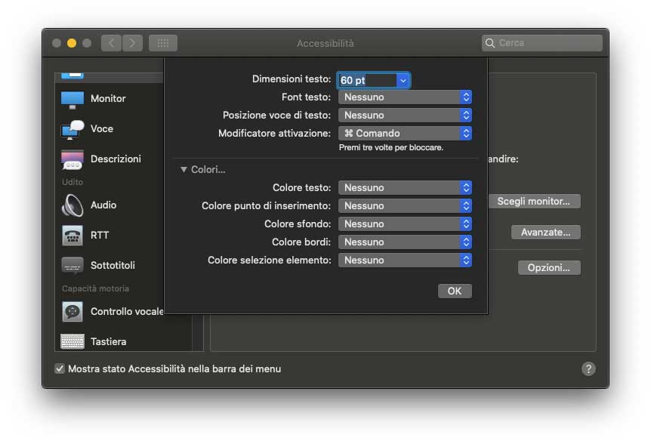Open Colore punto di inserimento dropdown
Screen dimensions: 651x444
pos(405,206)
